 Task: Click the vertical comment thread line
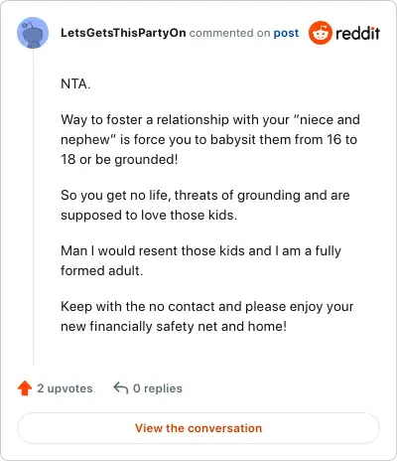click(x=33, y=207)
